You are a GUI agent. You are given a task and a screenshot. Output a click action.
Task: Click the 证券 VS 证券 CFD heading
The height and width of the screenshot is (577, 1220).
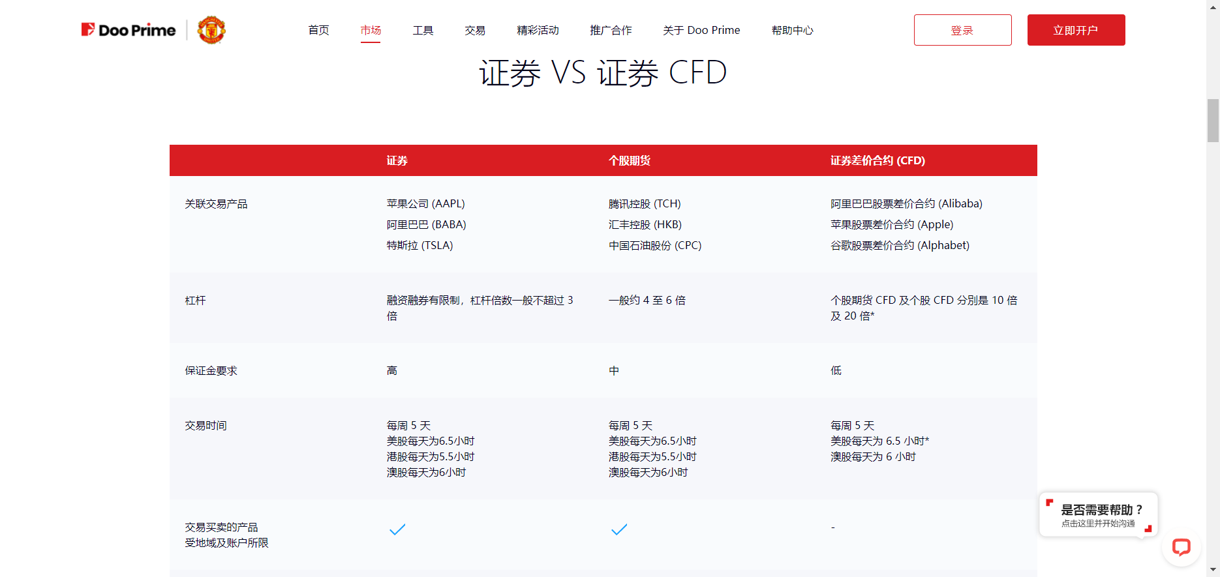pyautogui.click(x=603, y=72)
